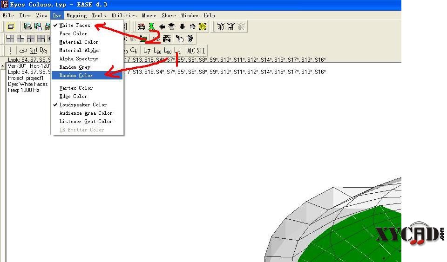
Task: Uncheck Loudspeaker Color in Dye menu
Action: point(87,105)
